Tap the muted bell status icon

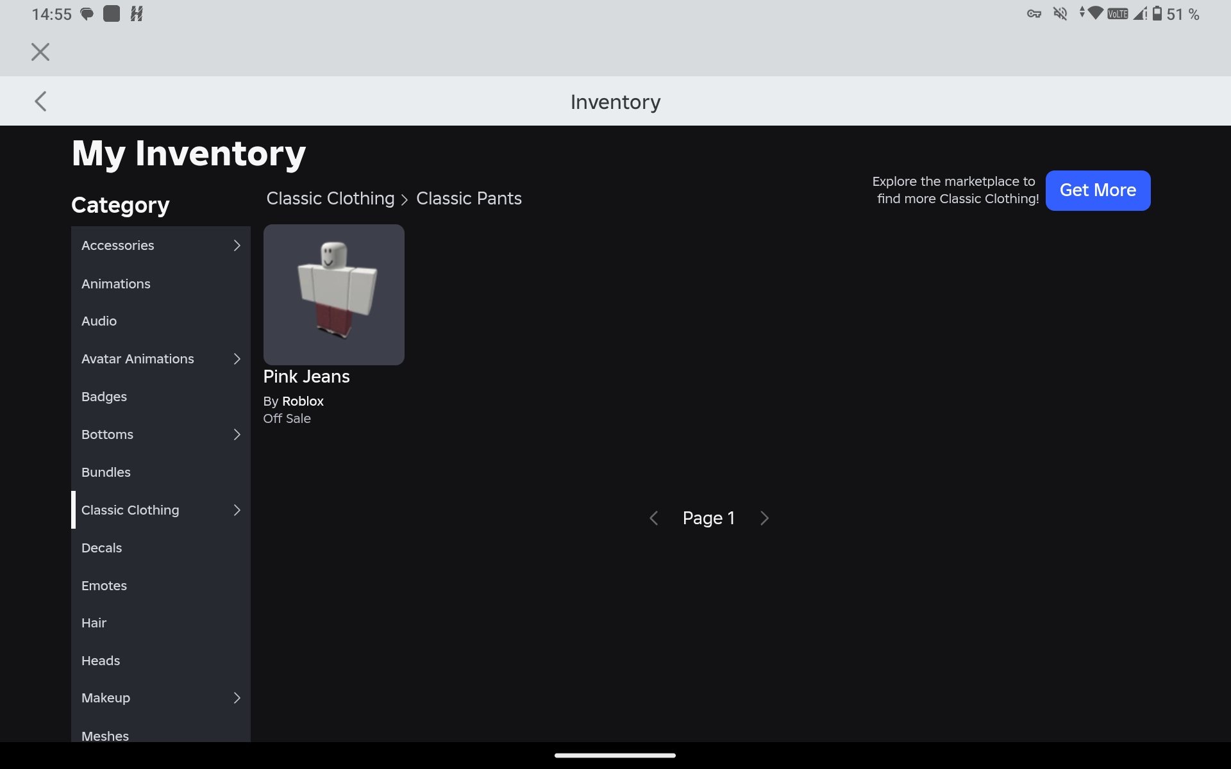[x=1060, y=13]
